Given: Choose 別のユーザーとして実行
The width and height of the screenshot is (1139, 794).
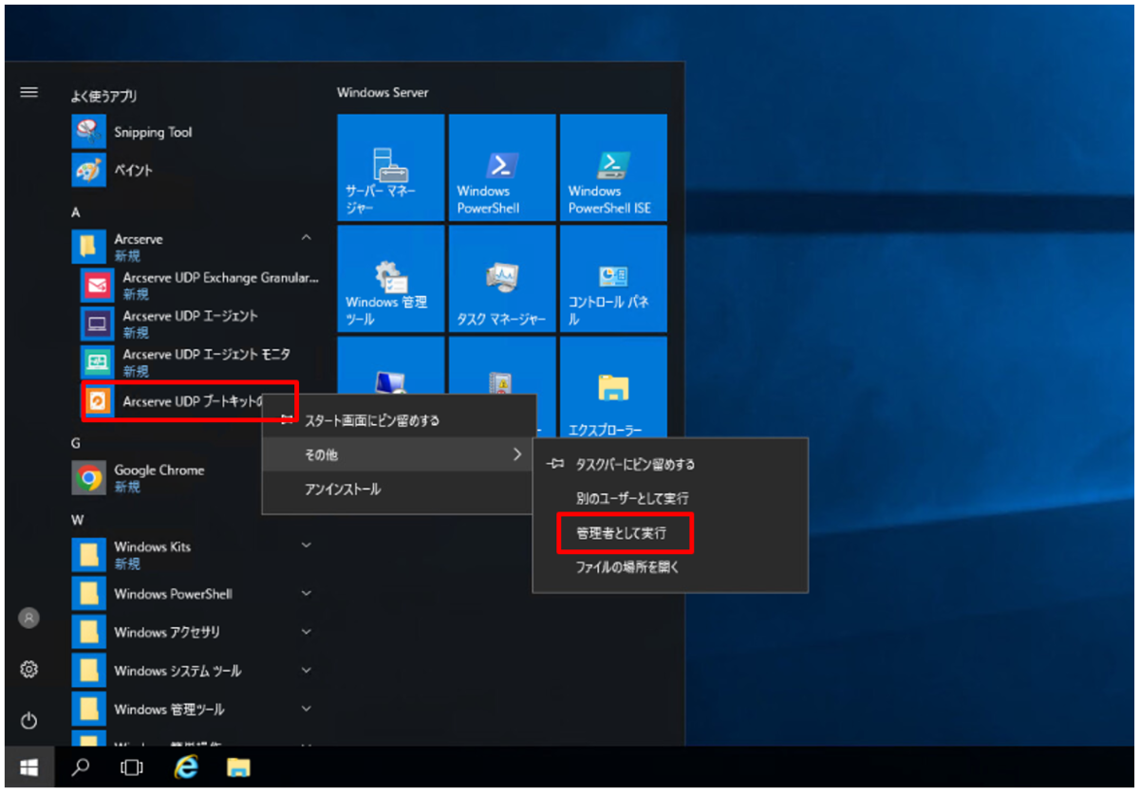Looking at the screenshot, I should [670, 498].
